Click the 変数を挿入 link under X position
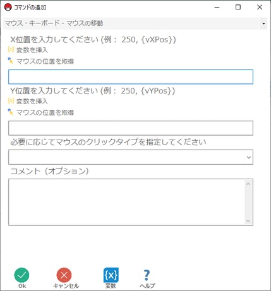This screenshot has width=271, height=291. [x=32, y=50]
